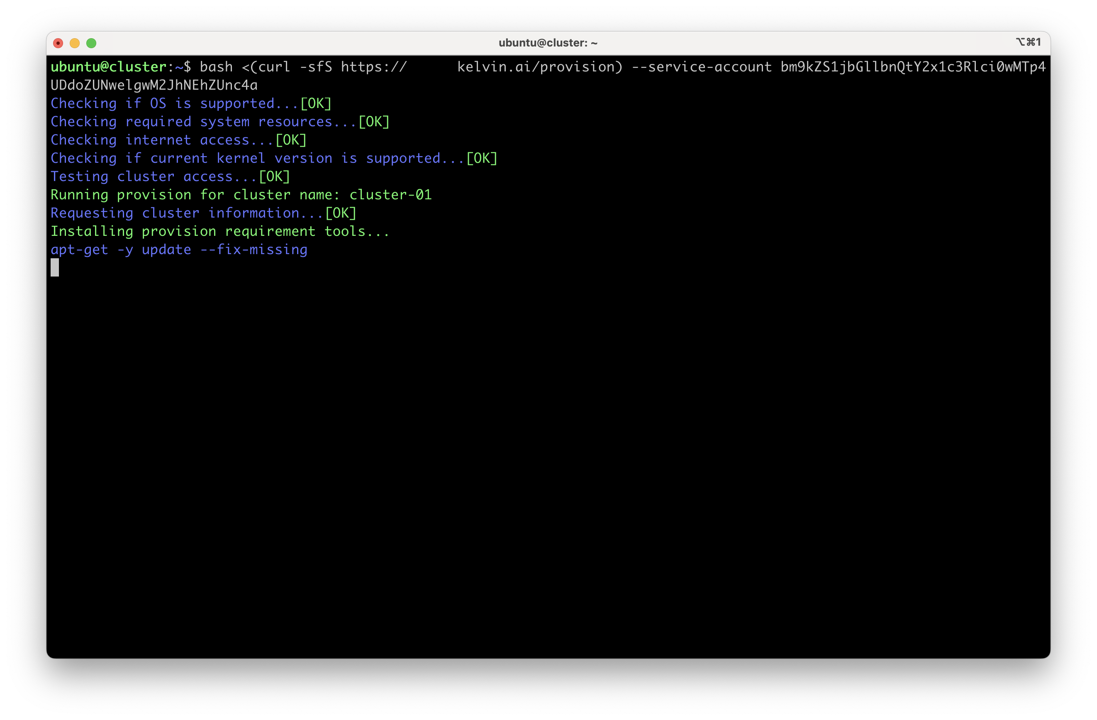The height and width of the screenshot is (720, 1097).
Task: Click the [OK] for required system resources
Action: pos(374,121)
